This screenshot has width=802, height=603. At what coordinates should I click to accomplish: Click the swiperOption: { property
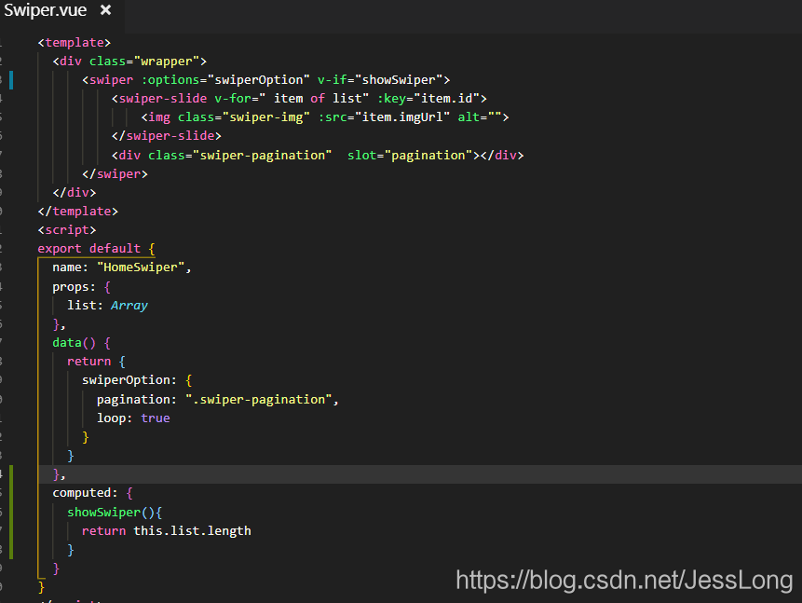click(x=137, y=380)
